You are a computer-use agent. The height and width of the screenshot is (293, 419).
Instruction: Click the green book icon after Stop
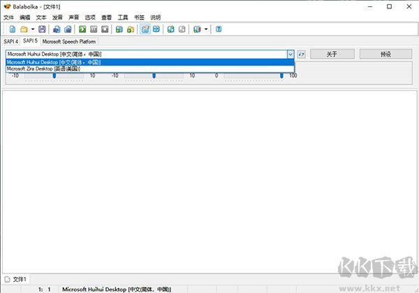click(x=119, y=29)
